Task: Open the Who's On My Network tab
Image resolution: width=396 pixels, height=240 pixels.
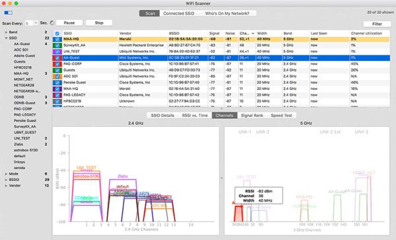Action: click(227, 13)
